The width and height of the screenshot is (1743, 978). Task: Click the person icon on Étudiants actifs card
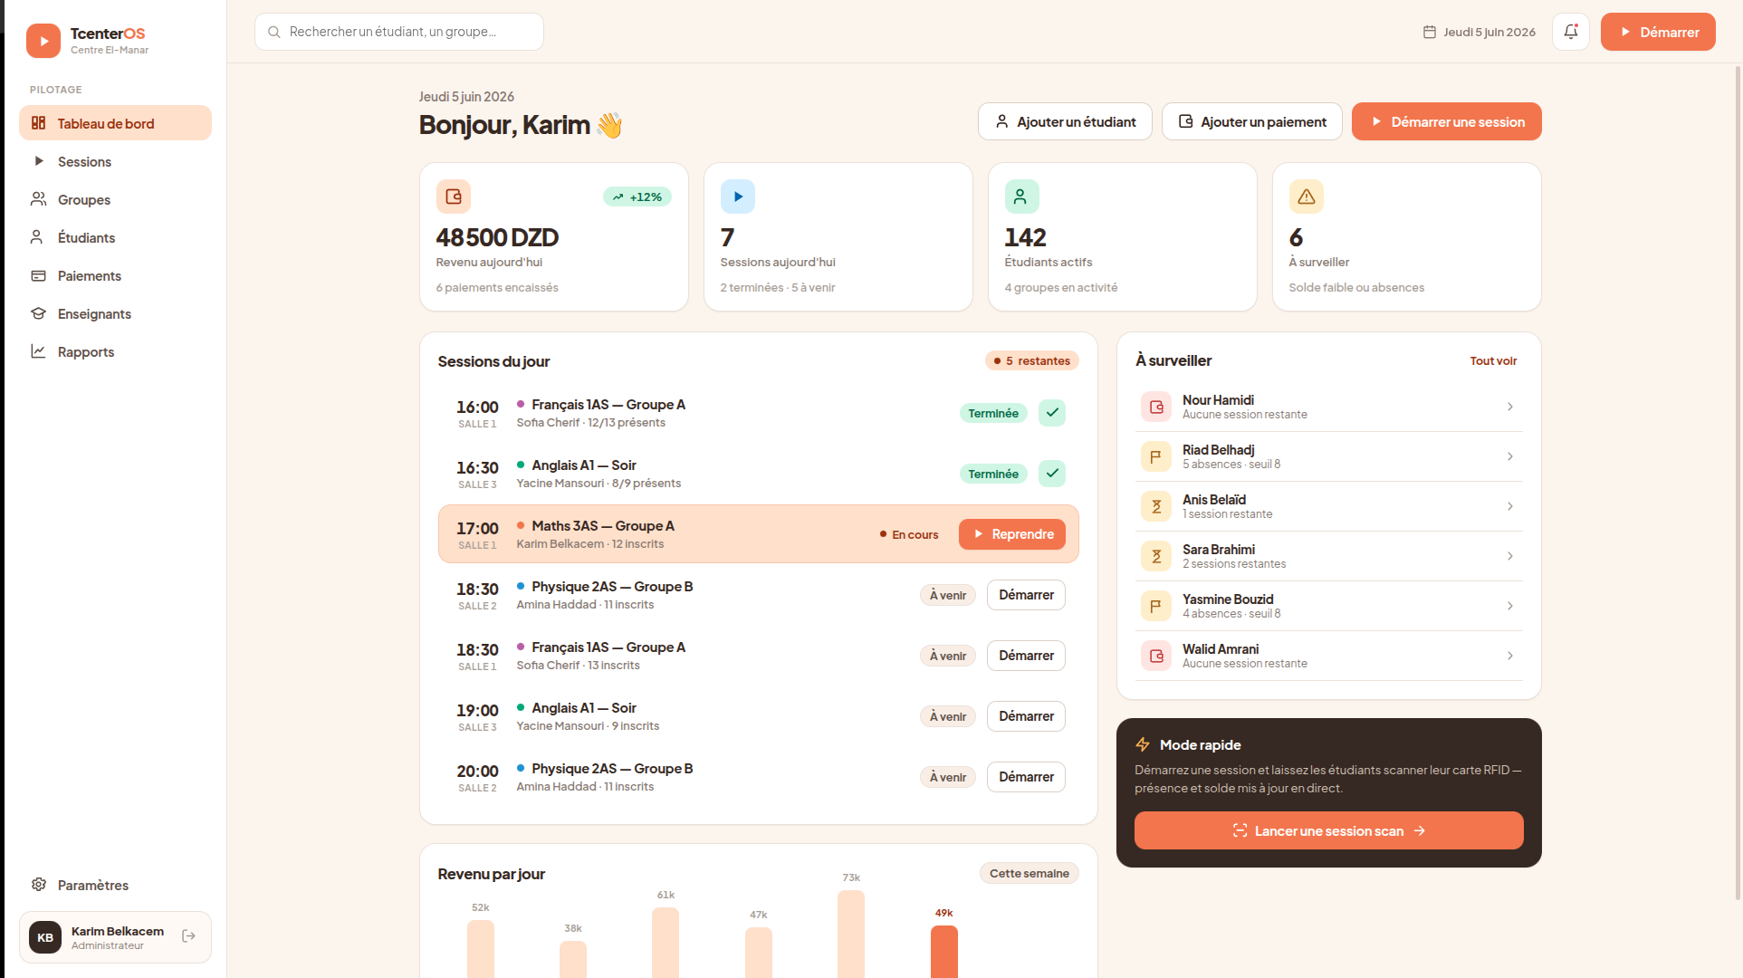pyautogui.click(x=1021, y=197)
